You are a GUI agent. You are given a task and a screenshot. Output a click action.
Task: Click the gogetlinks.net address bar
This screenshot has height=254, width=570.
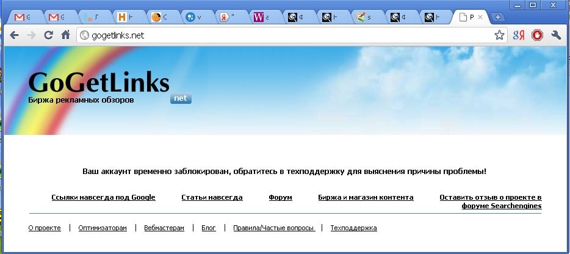pyautogui.click(x=287, y=35)
